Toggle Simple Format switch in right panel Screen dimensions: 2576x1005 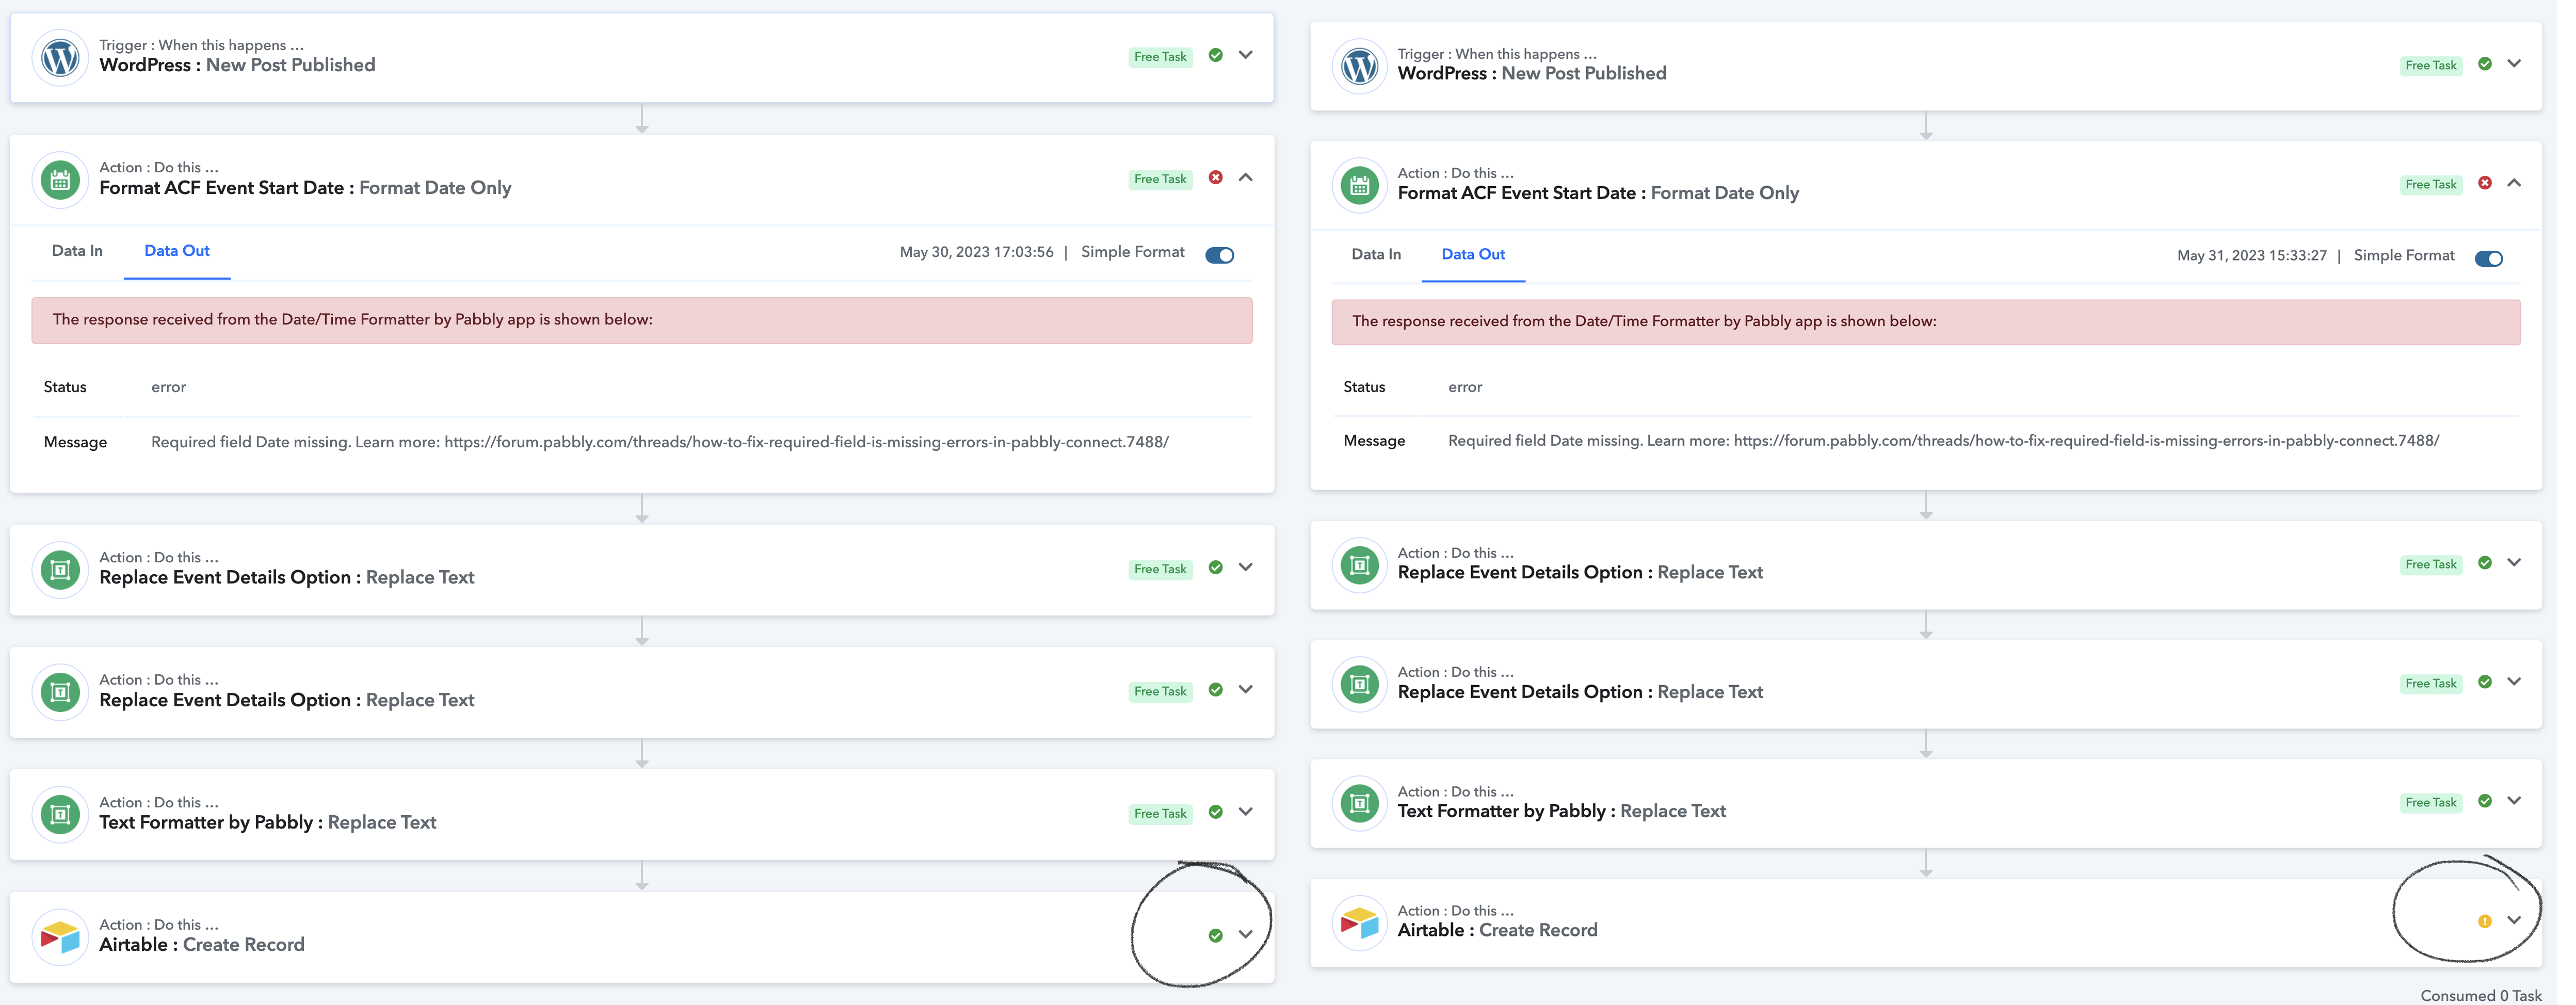pos(2488,259)
